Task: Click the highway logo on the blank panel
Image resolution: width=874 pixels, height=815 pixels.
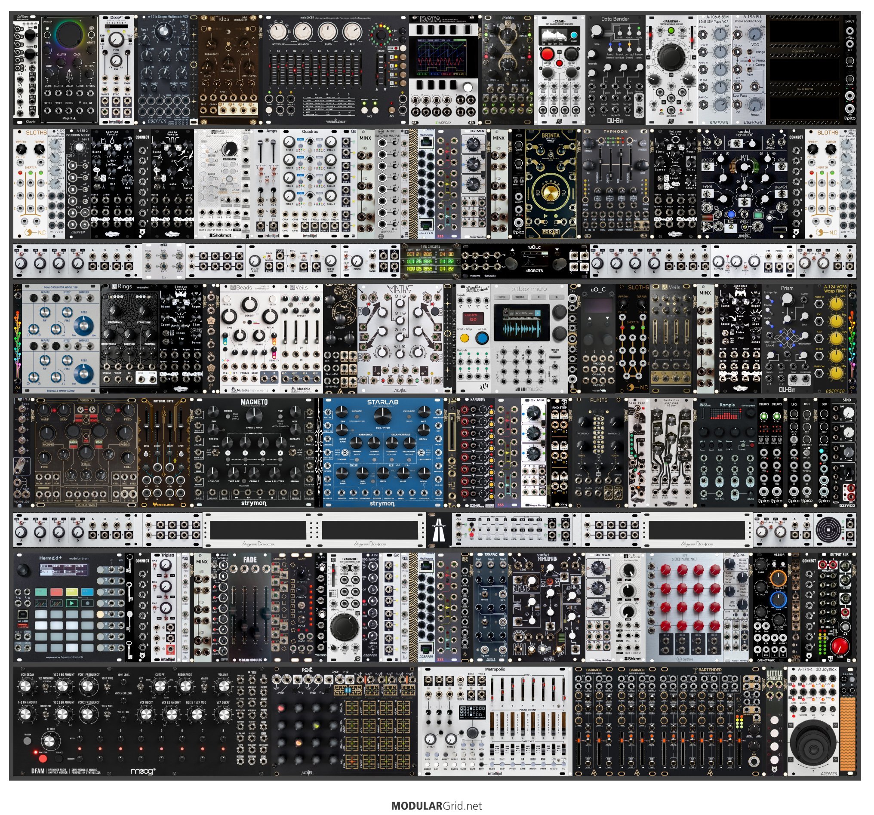Action: click(x=438, y=530)
